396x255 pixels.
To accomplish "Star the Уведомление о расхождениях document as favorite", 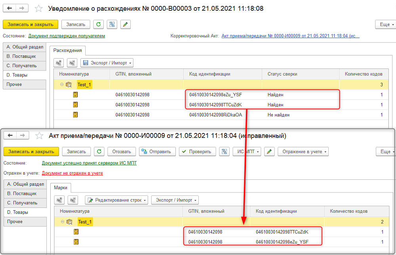I will point(39,9).
